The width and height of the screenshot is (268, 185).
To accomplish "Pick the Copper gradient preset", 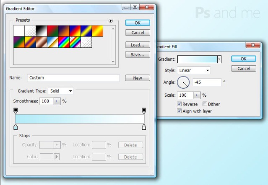I will click(x=42, y=42).
